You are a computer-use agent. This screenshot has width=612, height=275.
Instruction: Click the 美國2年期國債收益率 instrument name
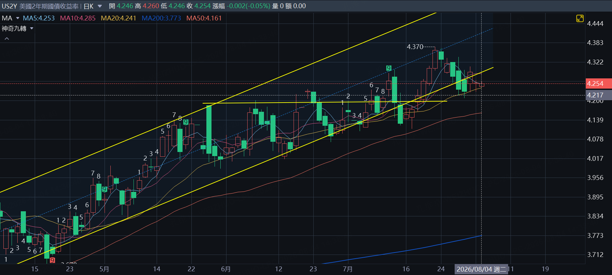(x=49, y=6)
